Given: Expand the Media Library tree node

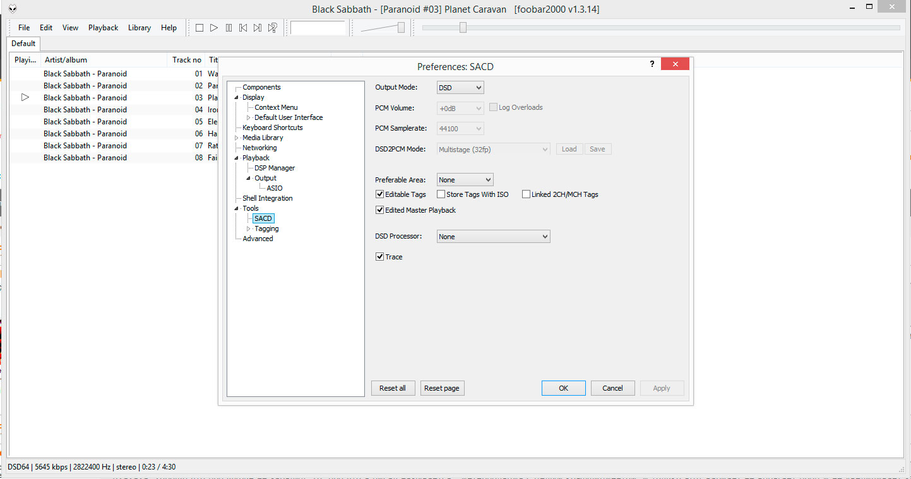Looking at the screenshot, I should pos(237,138).
